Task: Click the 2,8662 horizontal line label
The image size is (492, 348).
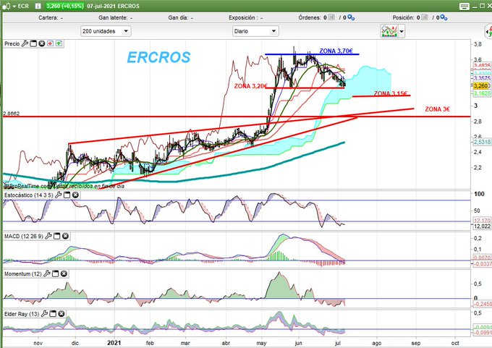Action: pos(12,114)
